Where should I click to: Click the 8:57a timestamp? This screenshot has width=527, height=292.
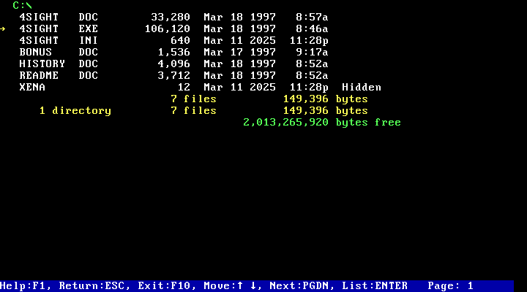(313, 17)
